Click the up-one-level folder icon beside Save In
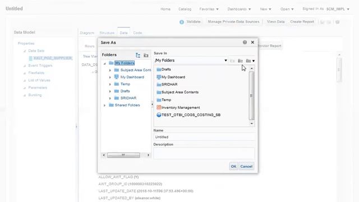Viewport: 359px width, 202px height. click(232, 61)
